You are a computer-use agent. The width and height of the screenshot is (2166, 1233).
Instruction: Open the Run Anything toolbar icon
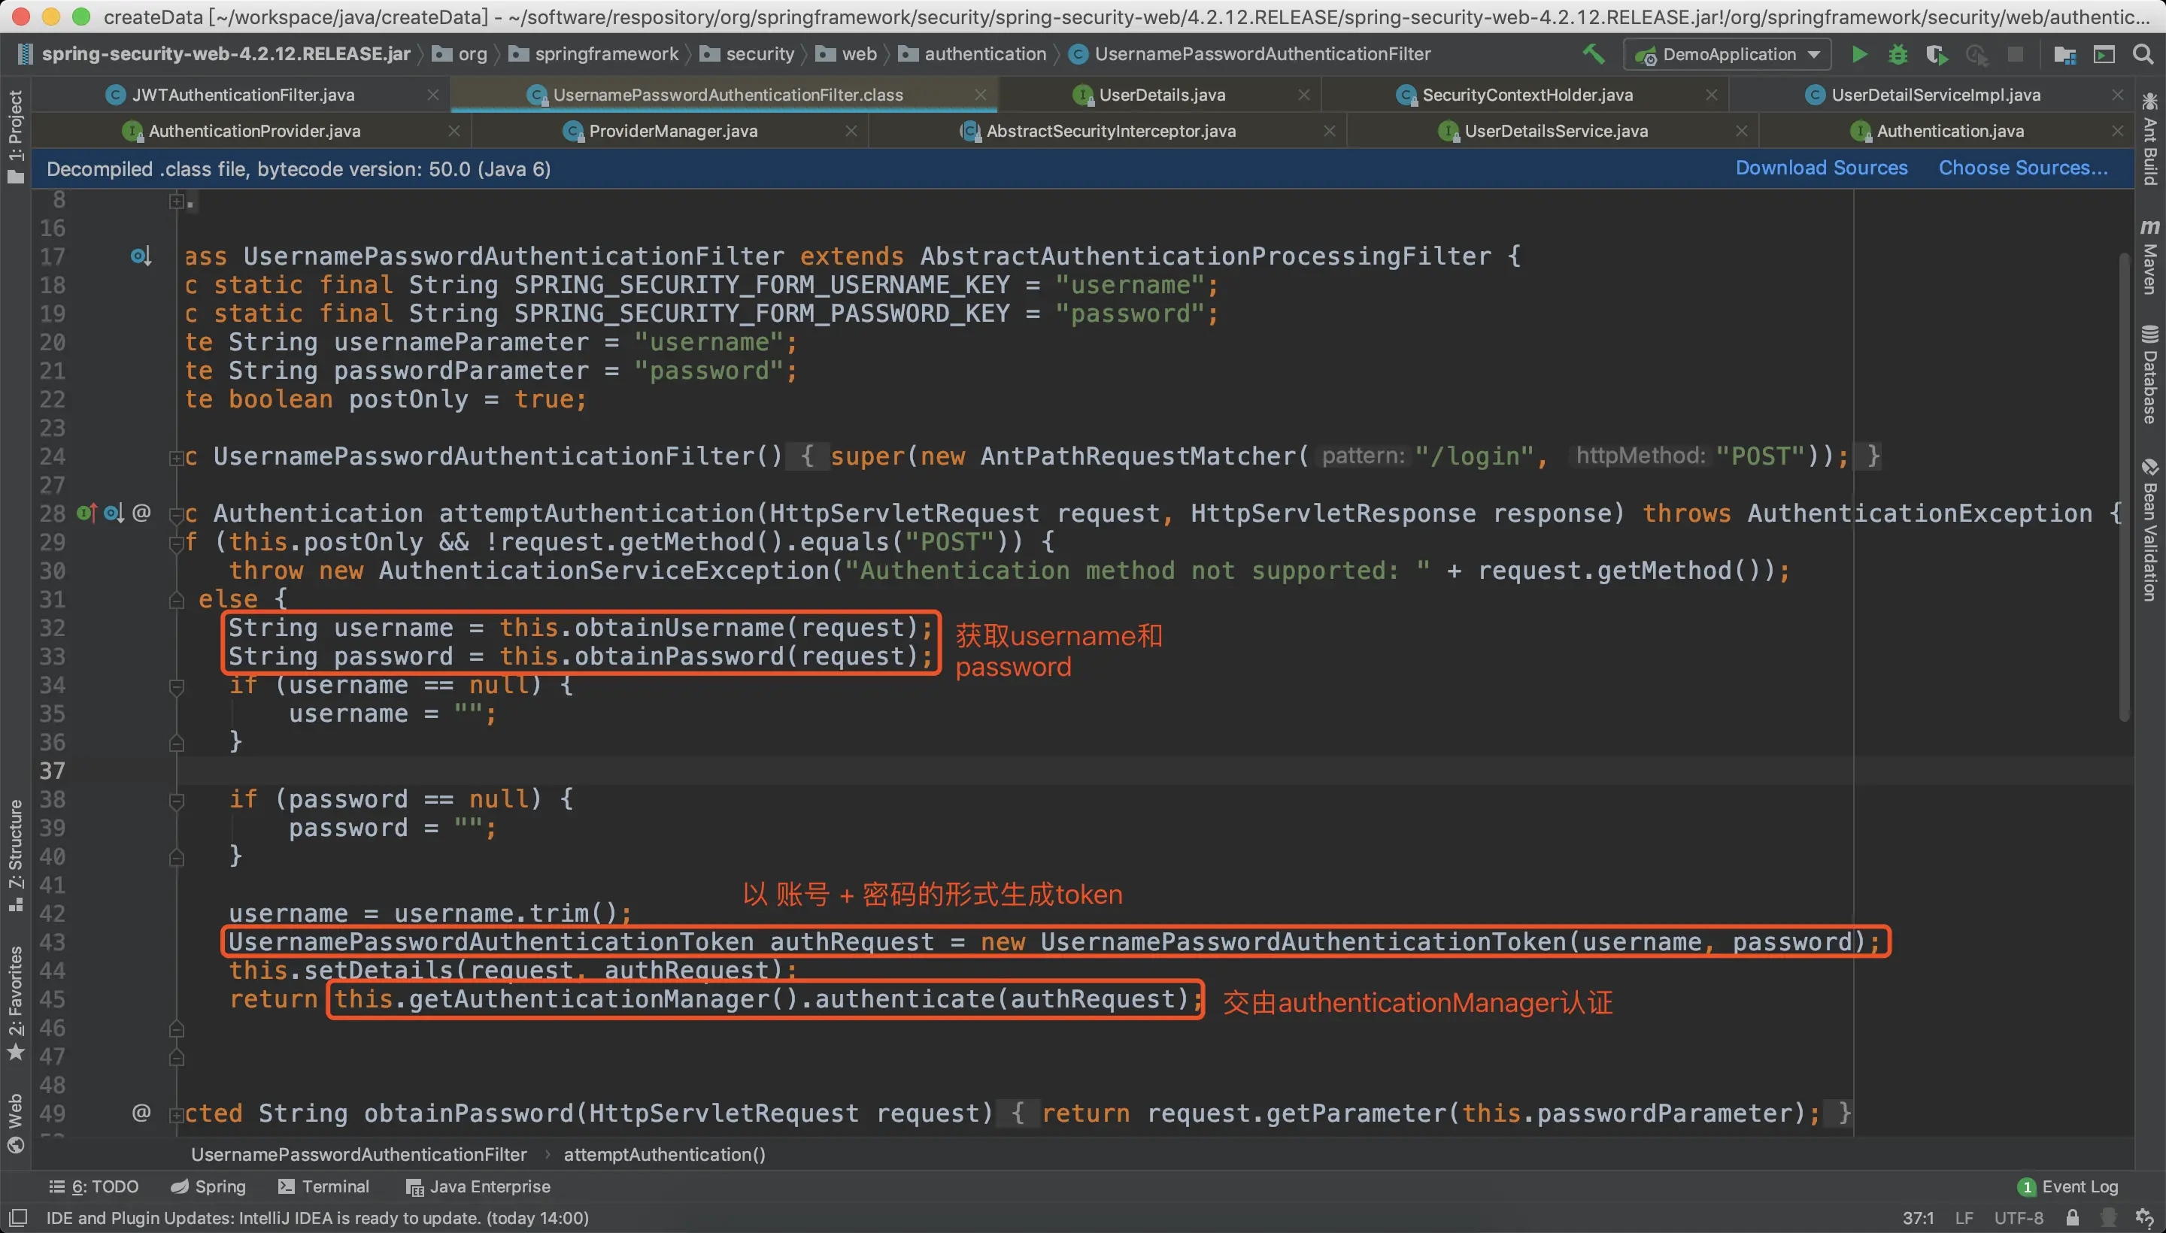pyautogui.click(x=2104, y=55)
